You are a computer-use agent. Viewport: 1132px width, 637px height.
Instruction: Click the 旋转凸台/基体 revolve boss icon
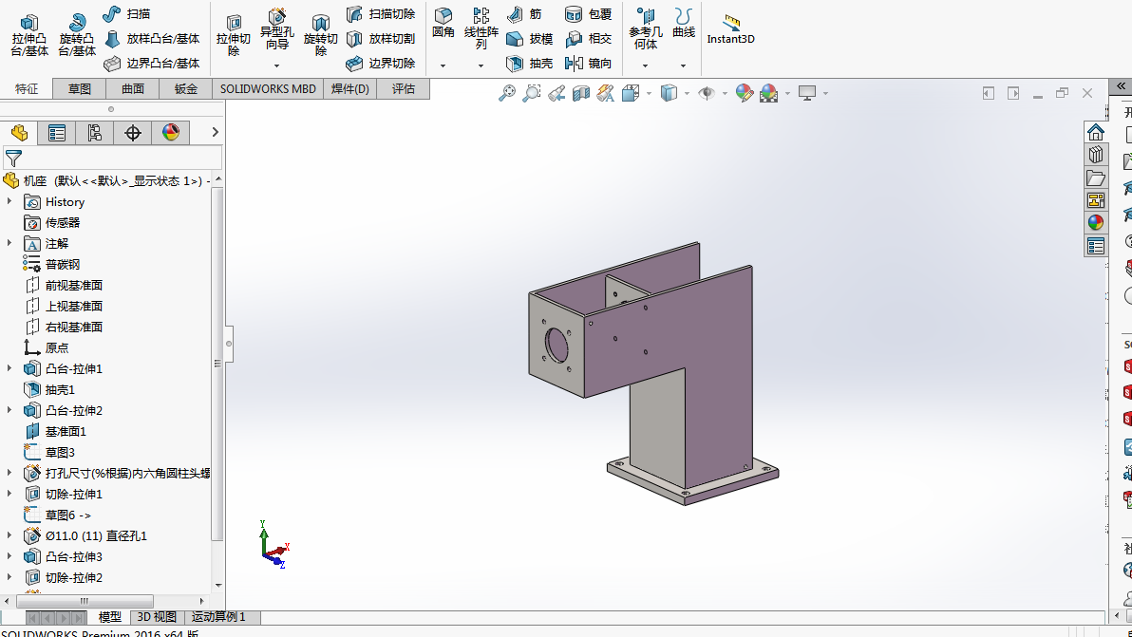coord(77,35)
